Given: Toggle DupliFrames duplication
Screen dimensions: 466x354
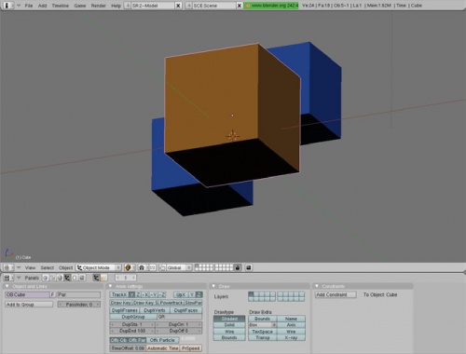Looking at the screenshot, I should tap(125, 310).
